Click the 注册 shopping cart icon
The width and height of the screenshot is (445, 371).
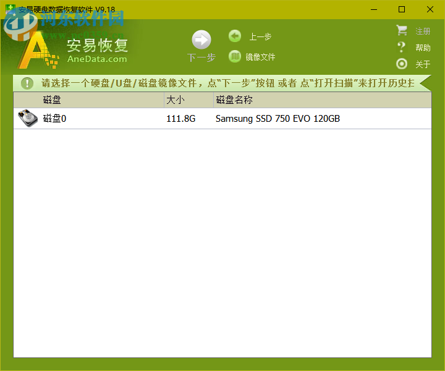pyautogui.click(x=402, y=30)
